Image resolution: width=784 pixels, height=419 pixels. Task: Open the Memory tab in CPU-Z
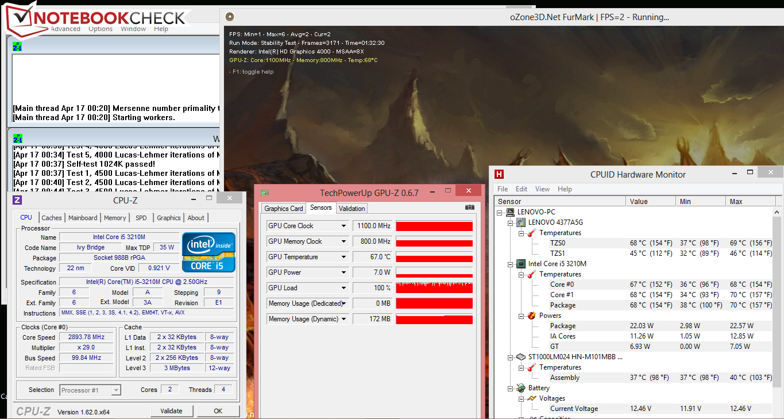coord(115,218)
